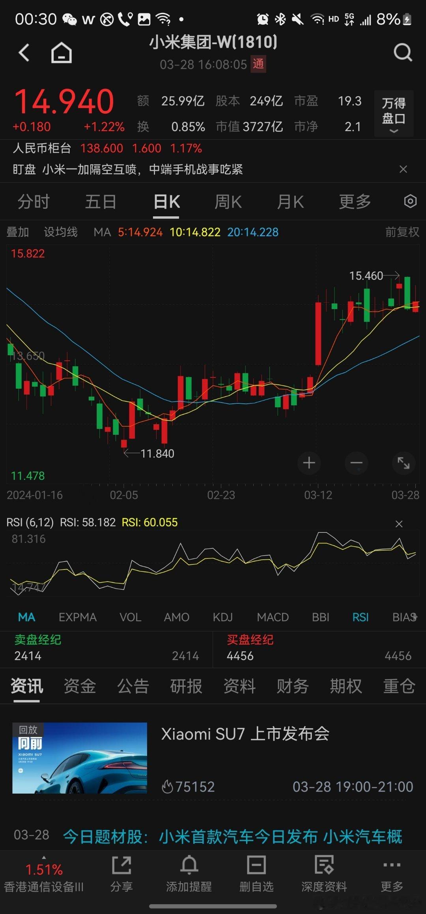Expand chart to fullscreen icon
Viewport: 426px width, 914px height.
coord(404,463)
